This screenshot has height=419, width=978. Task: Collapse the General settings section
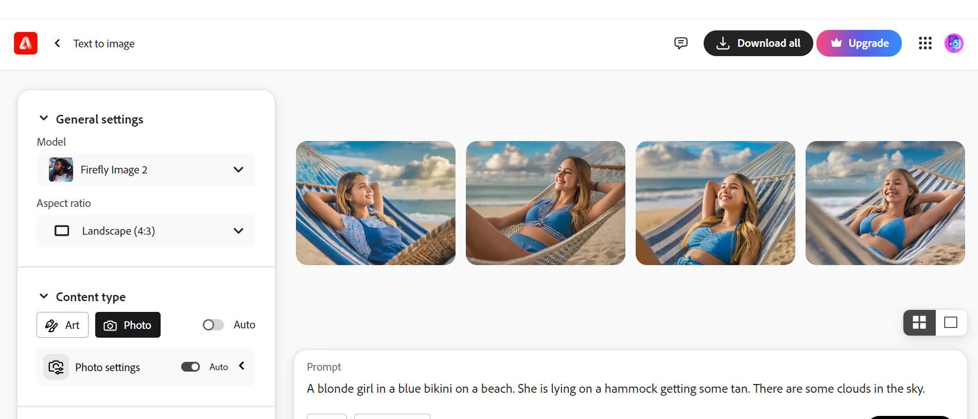44,118
